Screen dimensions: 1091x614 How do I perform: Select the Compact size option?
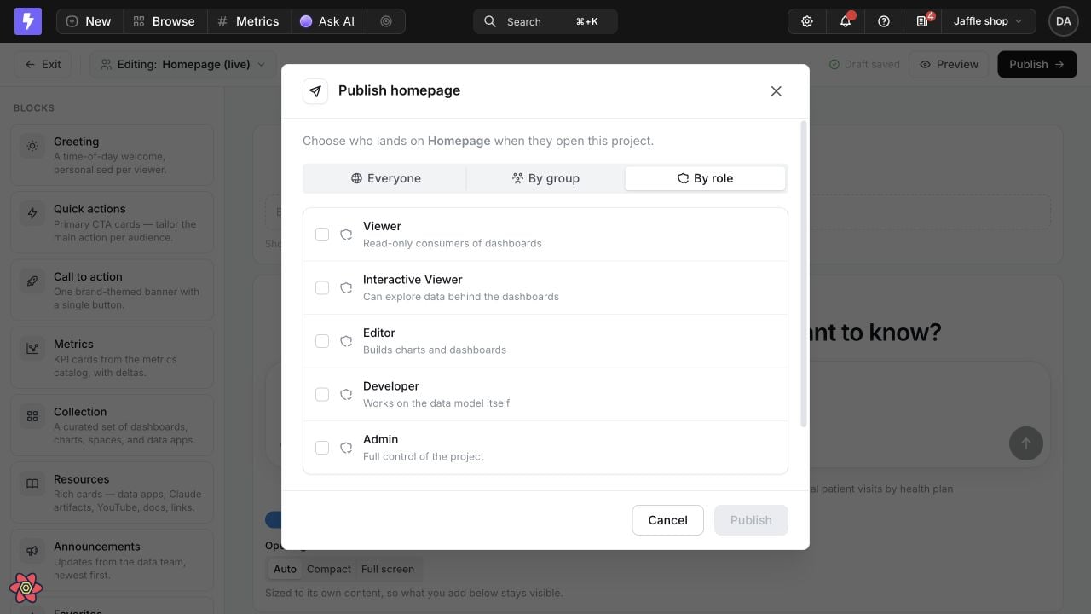[329, 569]
